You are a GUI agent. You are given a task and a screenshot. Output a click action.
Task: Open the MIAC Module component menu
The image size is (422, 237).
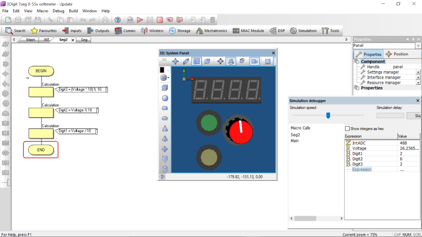click(x=248, y=31)
